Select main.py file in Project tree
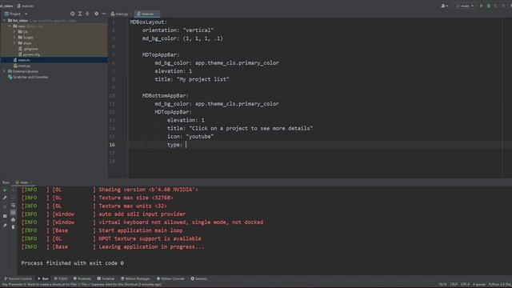 pyautogui.click(x=22, y=66)
